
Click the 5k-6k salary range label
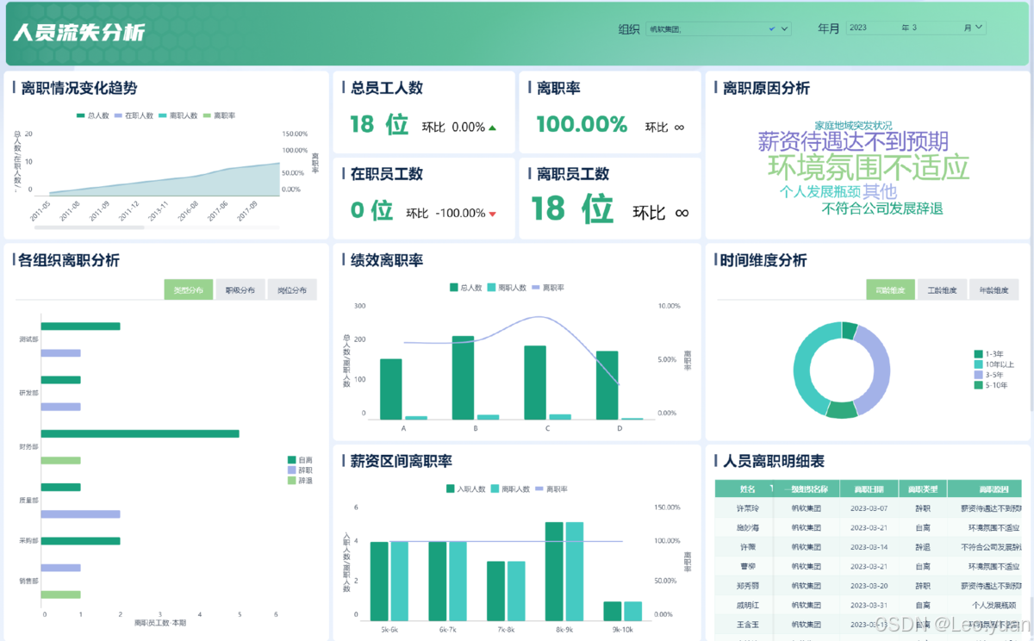(x=389, y=631)
